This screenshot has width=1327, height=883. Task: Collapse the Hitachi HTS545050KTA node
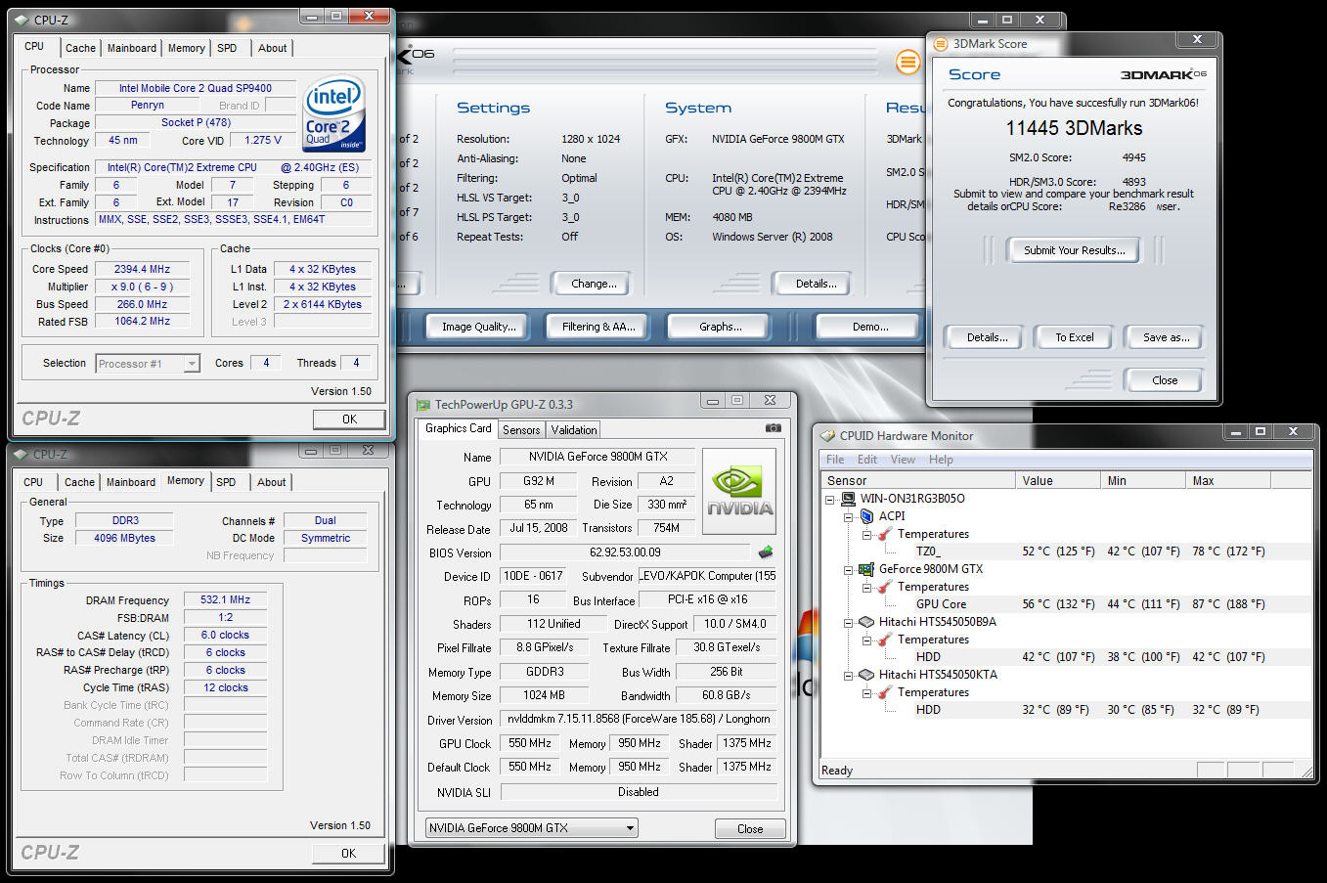[849, 675]
